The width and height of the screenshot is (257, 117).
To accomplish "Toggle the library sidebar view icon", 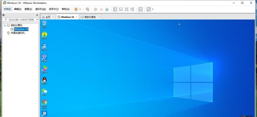I will coord(115,9).
